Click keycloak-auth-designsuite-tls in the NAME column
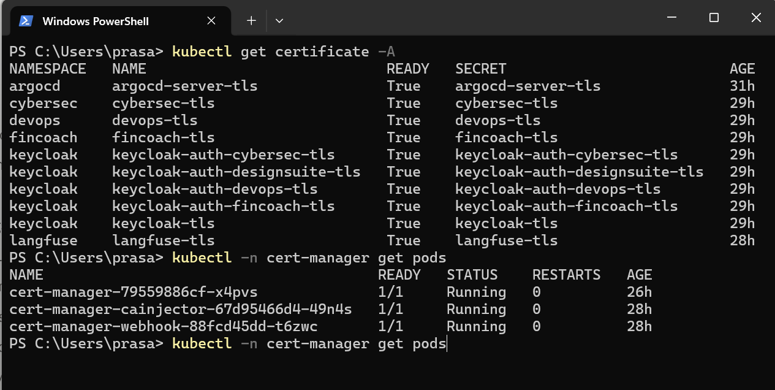This screenshot has height=390, width=775. 236,172
